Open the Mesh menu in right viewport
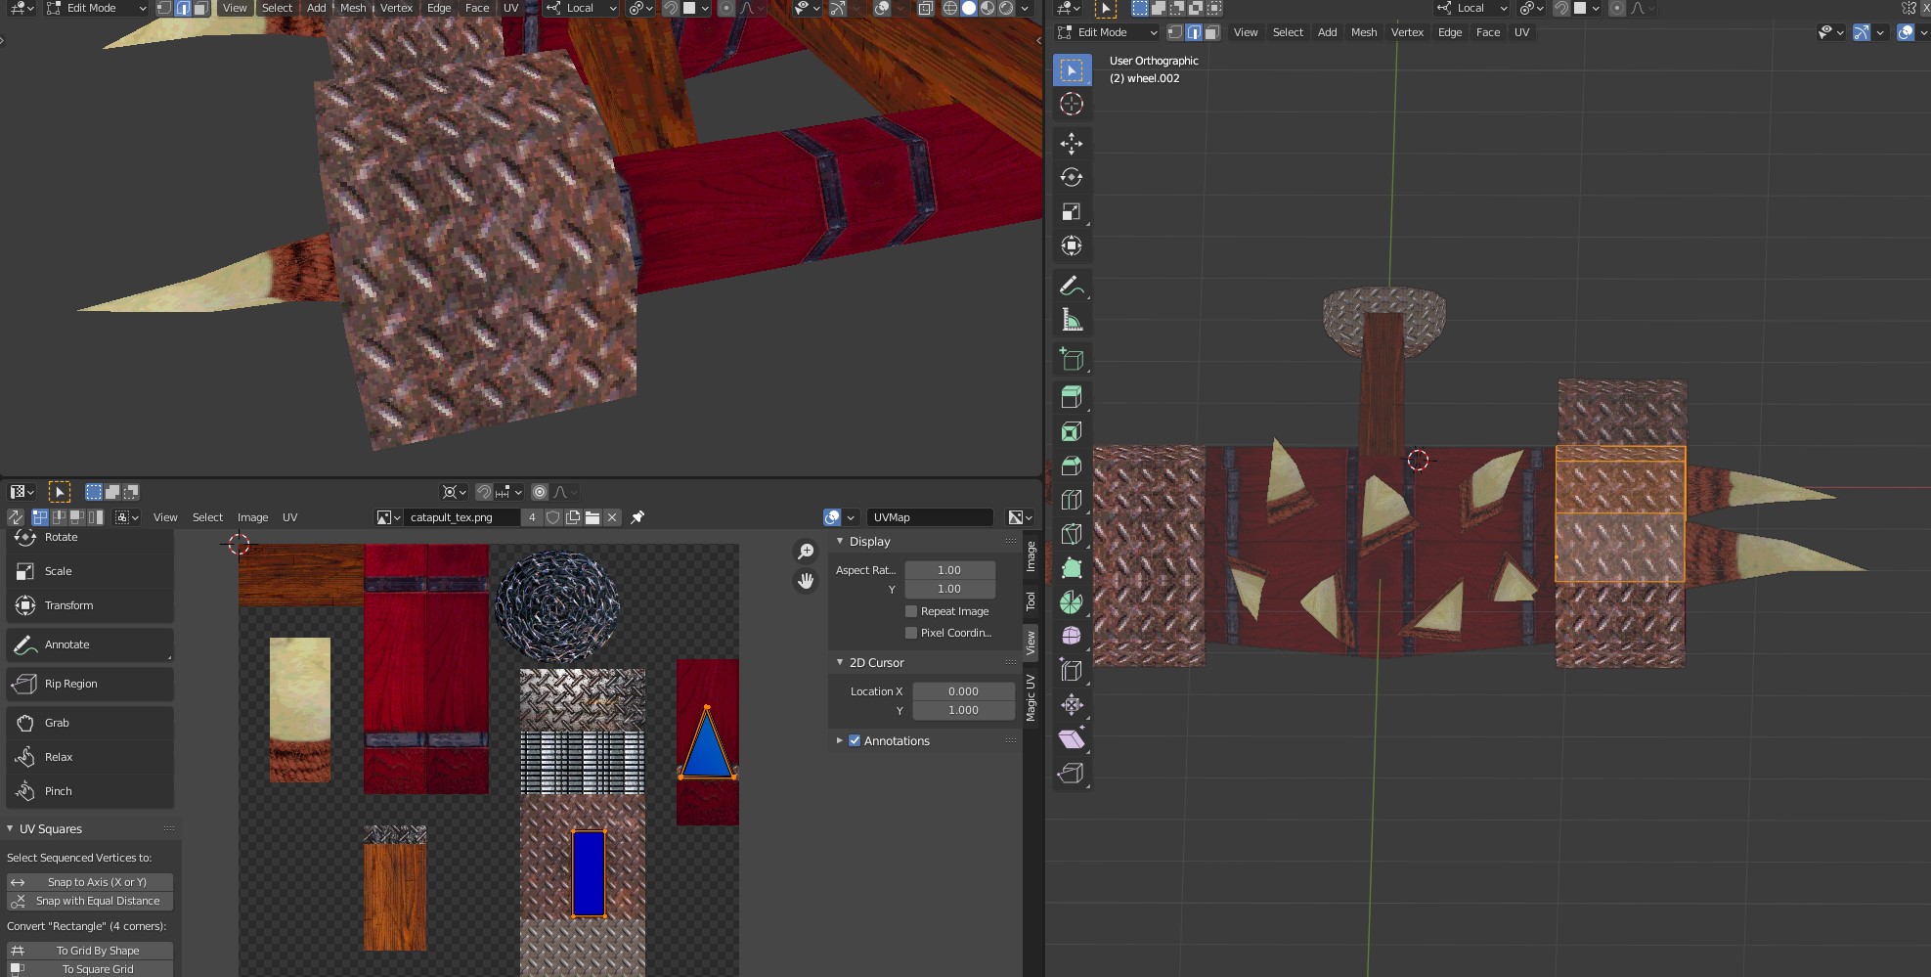This screenshot has height=977, width=1931. (x=1363, y=32)
